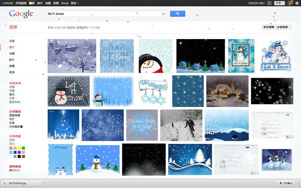Viewport: 301px width, 188px height.
Task: Open the person running in snow photo
Action: pyautogui.click(x=181, y=125)
